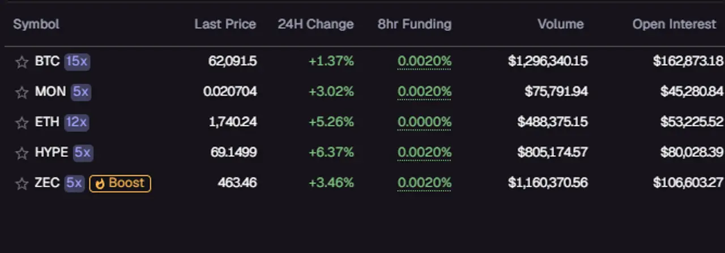
Task: Click the $1,296,340.15 volume value
Action: pos(548,61)
